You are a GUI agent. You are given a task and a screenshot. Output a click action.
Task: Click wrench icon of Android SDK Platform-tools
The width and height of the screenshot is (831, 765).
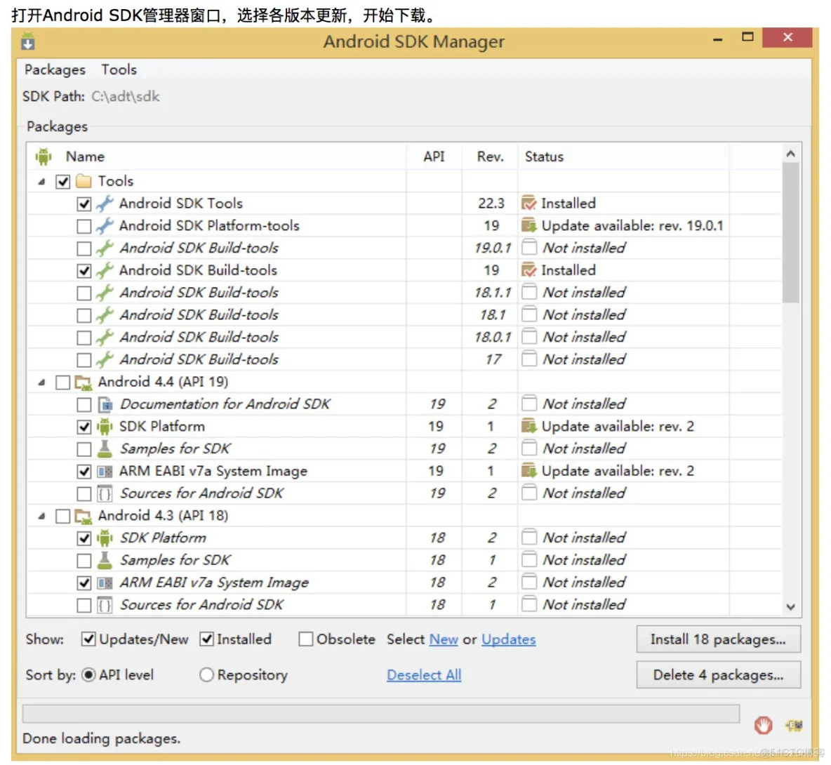(105, 226)
